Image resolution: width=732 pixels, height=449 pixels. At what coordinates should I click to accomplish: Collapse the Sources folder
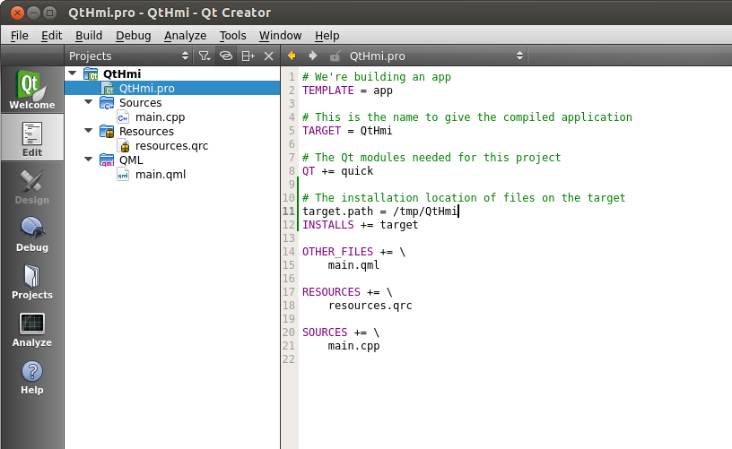click(88, 103)
